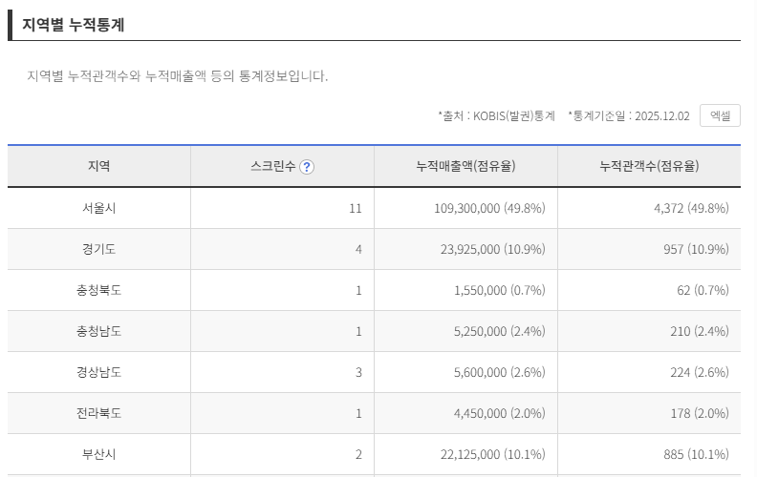Select the 부산시 region cell
The height and width of the screenshot is (477, 757).
pyautogui.click(x=99, y=454)
